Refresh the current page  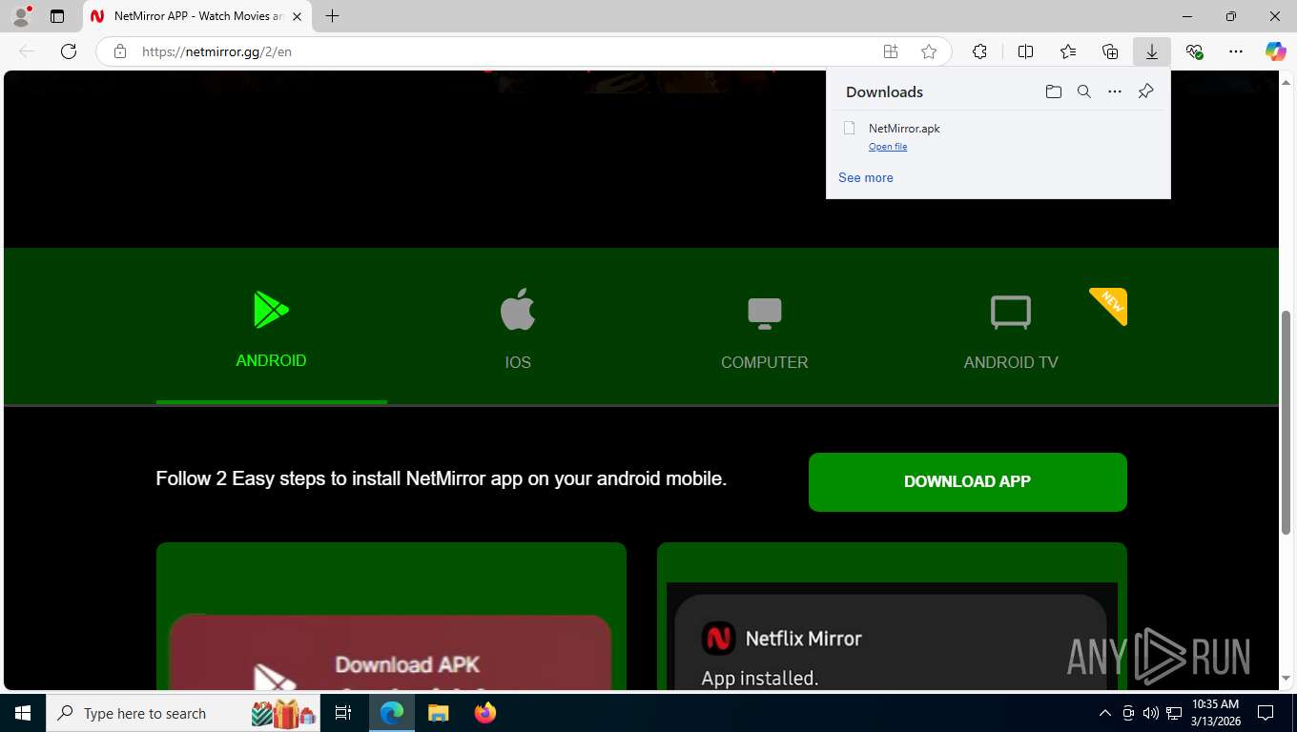(x=69, y=51)
